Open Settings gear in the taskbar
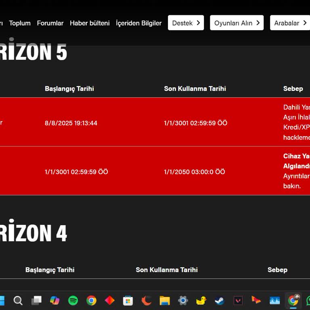 [x=183, y=300]
